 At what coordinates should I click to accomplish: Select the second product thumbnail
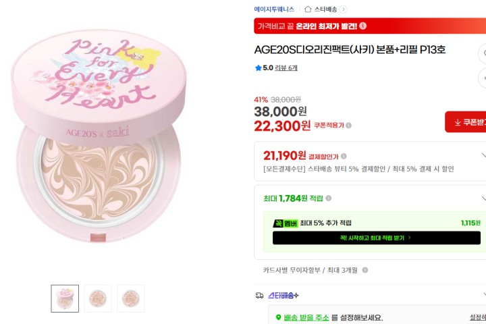click(98, 298)
